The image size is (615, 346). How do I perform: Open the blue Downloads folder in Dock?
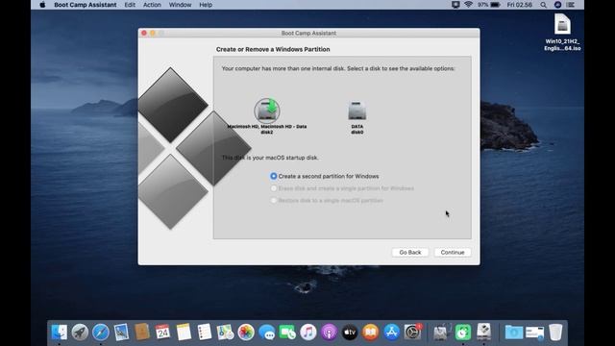click(513, 333)
